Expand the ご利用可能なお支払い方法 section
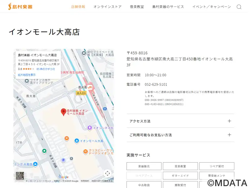Viewport: 251px width, 188px height. pos(180,135)
